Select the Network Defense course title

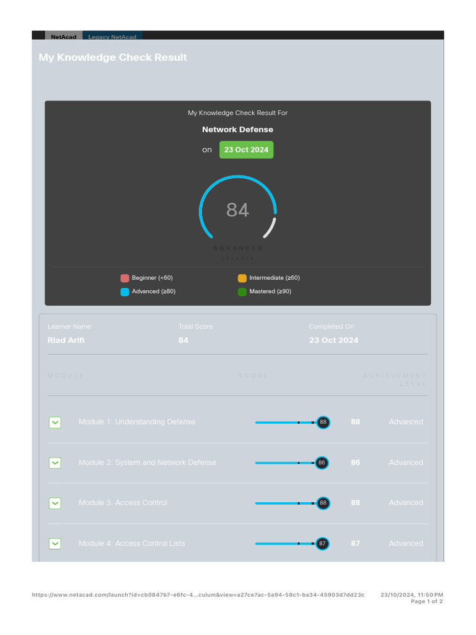[237, 130]
